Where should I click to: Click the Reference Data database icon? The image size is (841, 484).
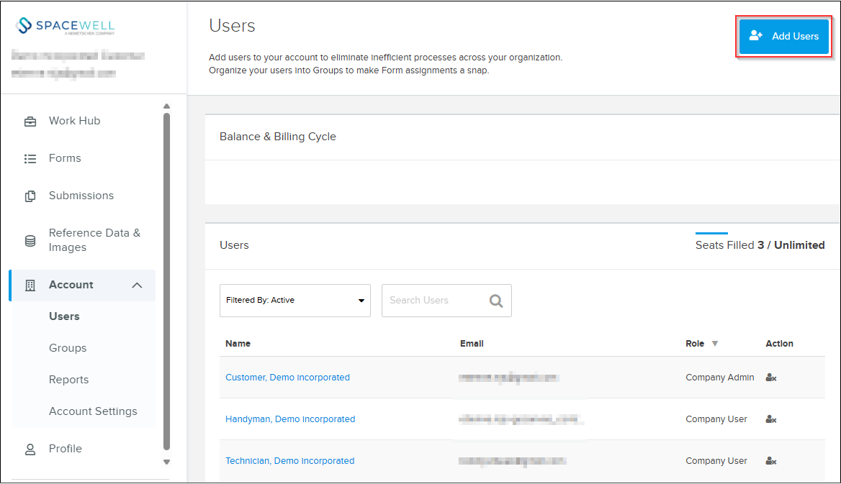click(x=30, y=241)
